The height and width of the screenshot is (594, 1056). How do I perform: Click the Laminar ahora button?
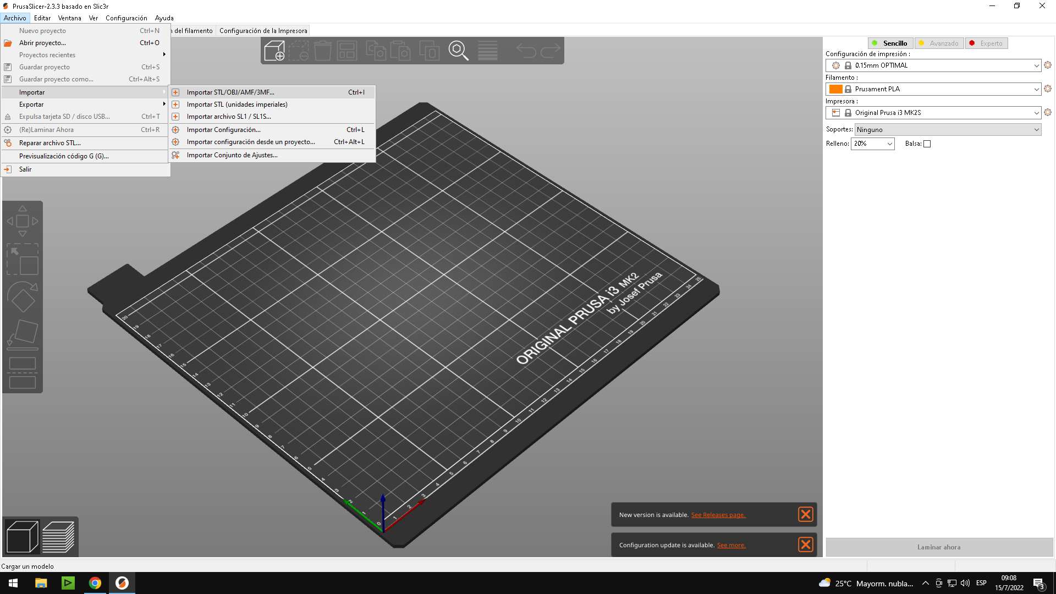click(939, 547)
